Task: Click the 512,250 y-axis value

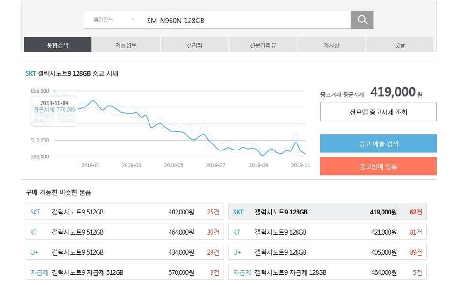Action: 40,141
